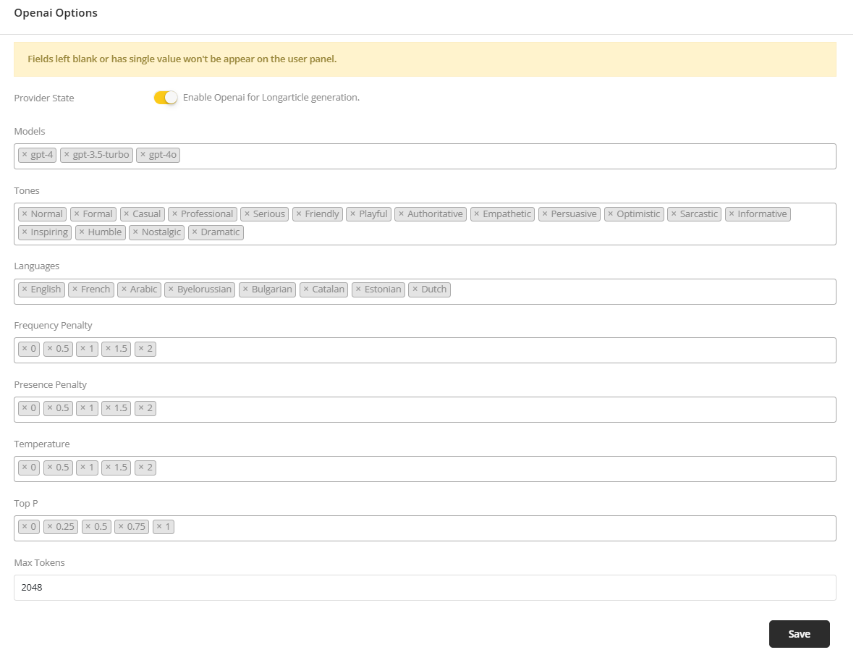Remove the Professional tone tag
864x655 pixels.
click(174, 214)
